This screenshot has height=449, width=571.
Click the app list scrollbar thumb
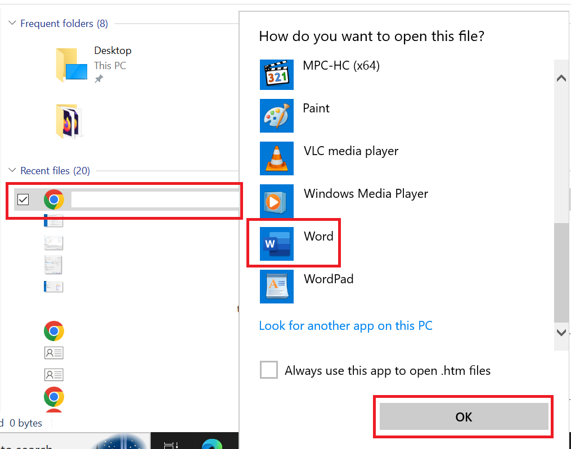(561, 272)
